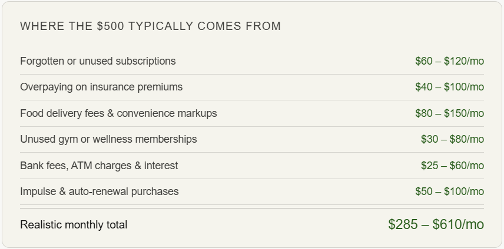Image resolution: width=504 pixels, height=249 pixels.
Task: Click the $30 – $80/mo amount
Action: (x=452, y=139)
